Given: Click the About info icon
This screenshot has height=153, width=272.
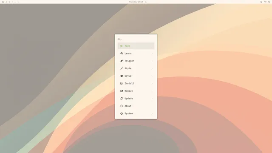Looking at the screenshot, I should point(122,106).
